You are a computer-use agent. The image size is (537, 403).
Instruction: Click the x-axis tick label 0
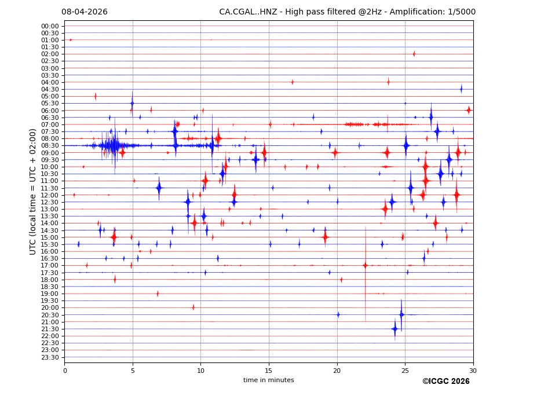[65, 371]
